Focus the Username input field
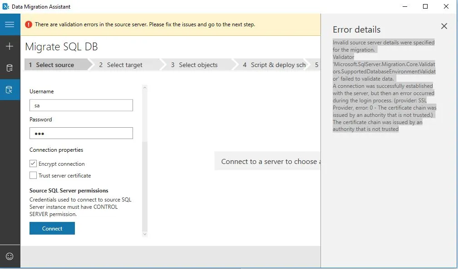 (x=81, y=105)
